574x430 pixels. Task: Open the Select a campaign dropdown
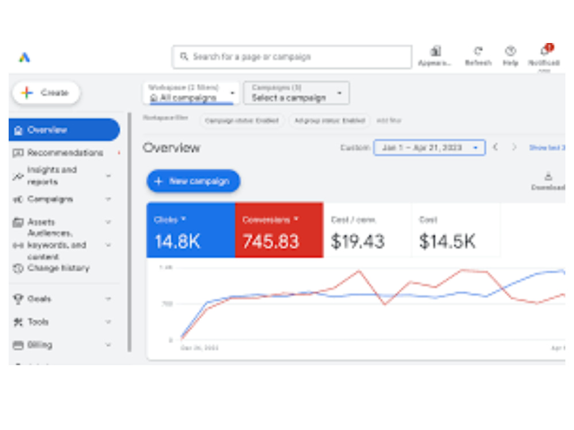pos(297,93)
